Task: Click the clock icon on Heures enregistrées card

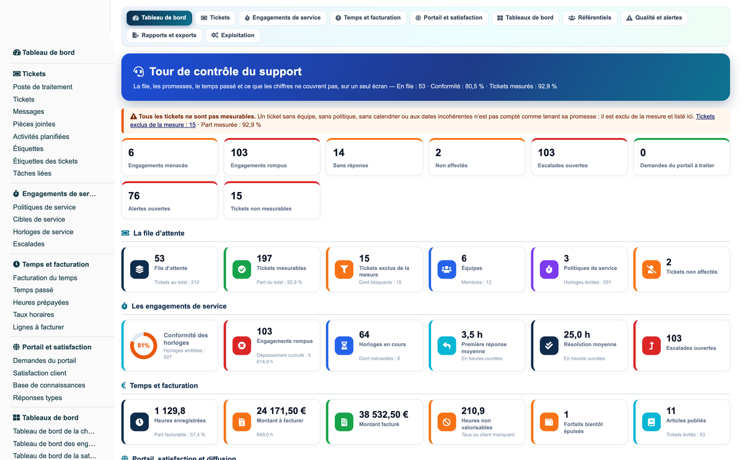Action: point(139,422)
